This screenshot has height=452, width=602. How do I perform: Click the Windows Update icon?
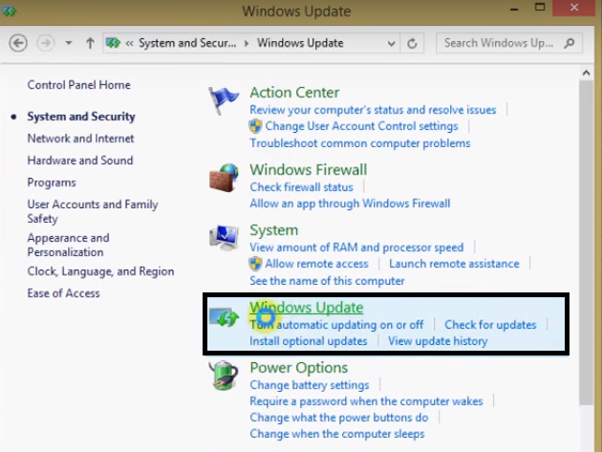coord(225,318)
